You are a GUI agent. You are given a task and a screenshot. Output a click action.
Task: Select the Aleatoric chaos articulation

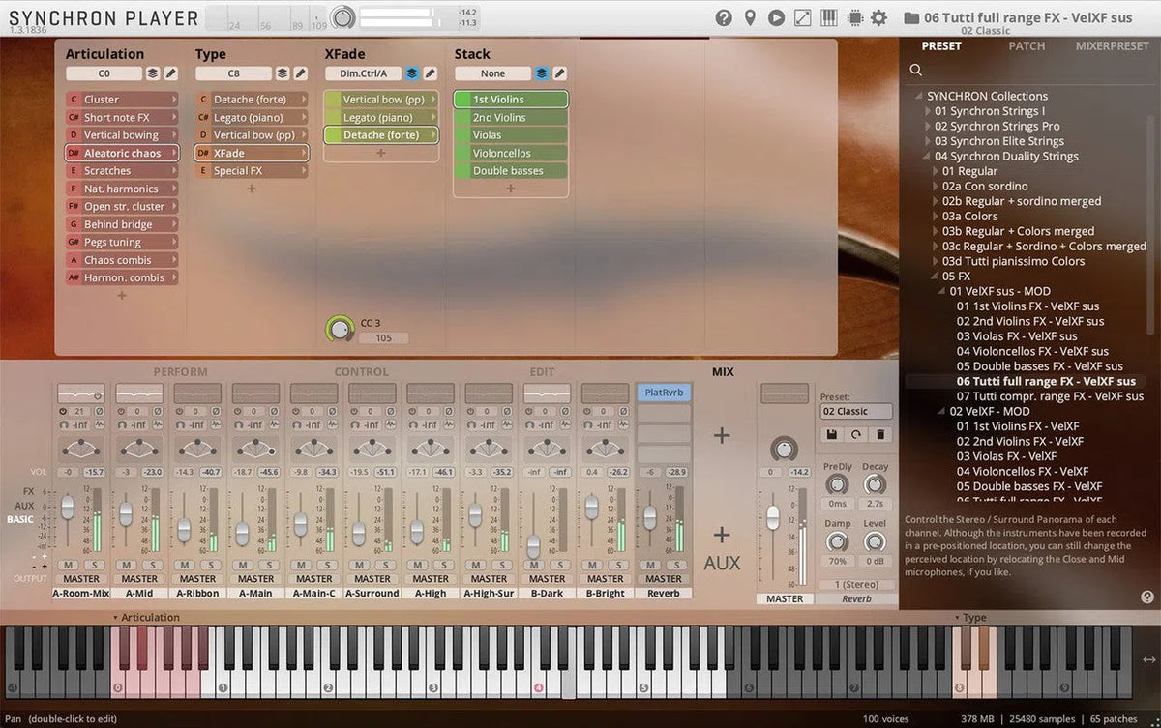[121, 152]
